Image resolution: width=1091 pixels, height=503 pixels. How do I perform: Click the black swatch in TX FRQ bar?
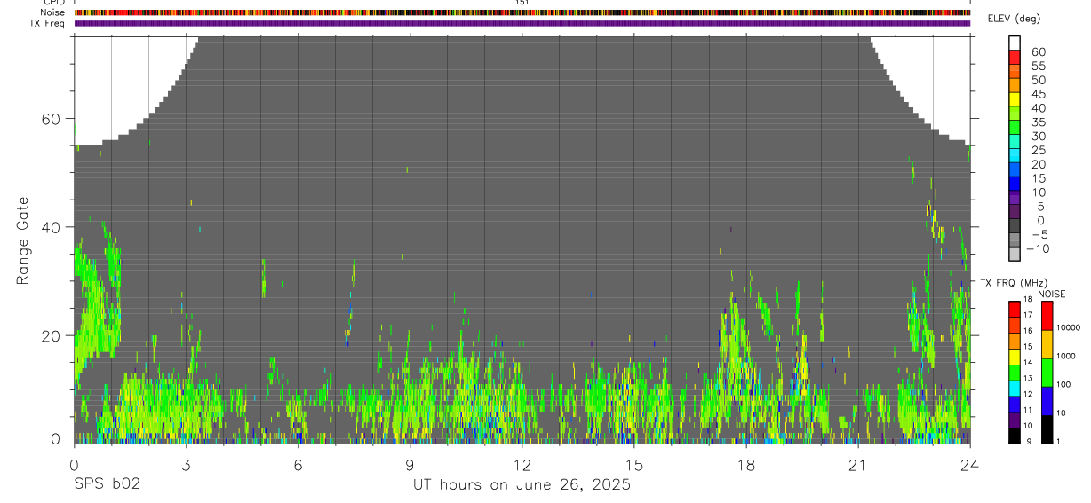point(1015,436)
